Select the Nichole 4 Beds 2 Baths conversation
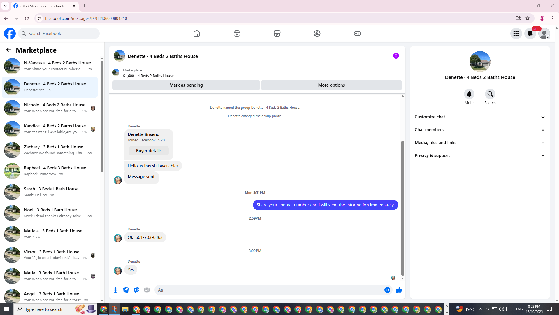The height and width of the screenshot is (315, 559). pos(50,108)
